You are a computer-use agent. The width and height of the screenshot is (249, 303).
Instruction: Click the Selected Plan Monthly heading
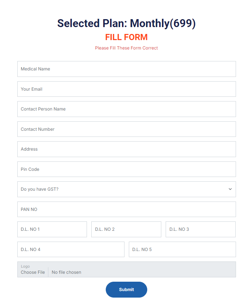click(126, 23)
